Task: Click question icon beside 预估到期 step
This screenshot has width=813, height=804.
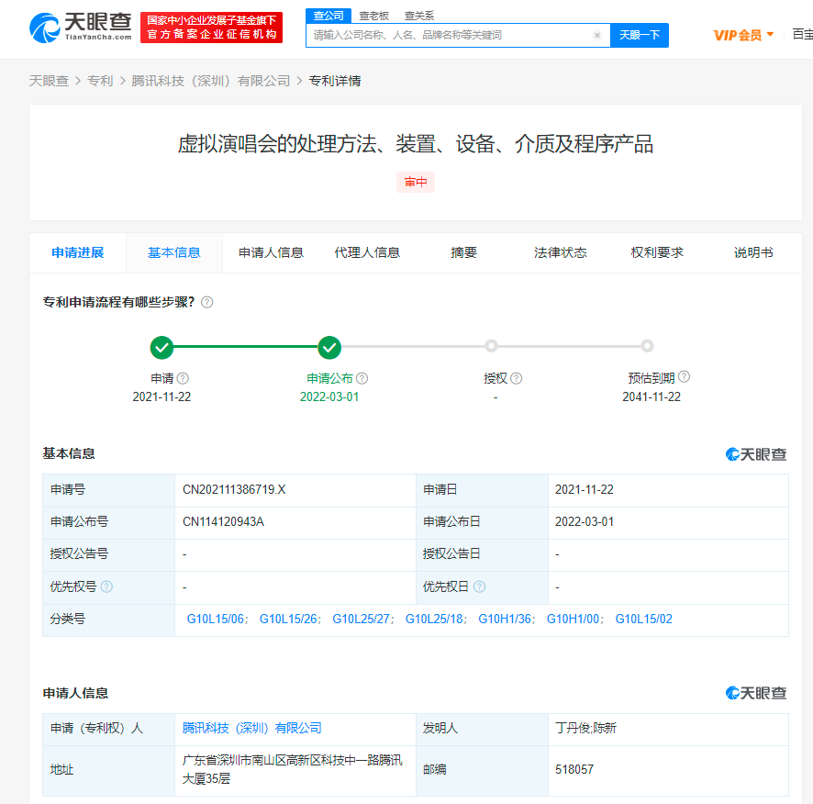Action: click(x=684, y=376)
